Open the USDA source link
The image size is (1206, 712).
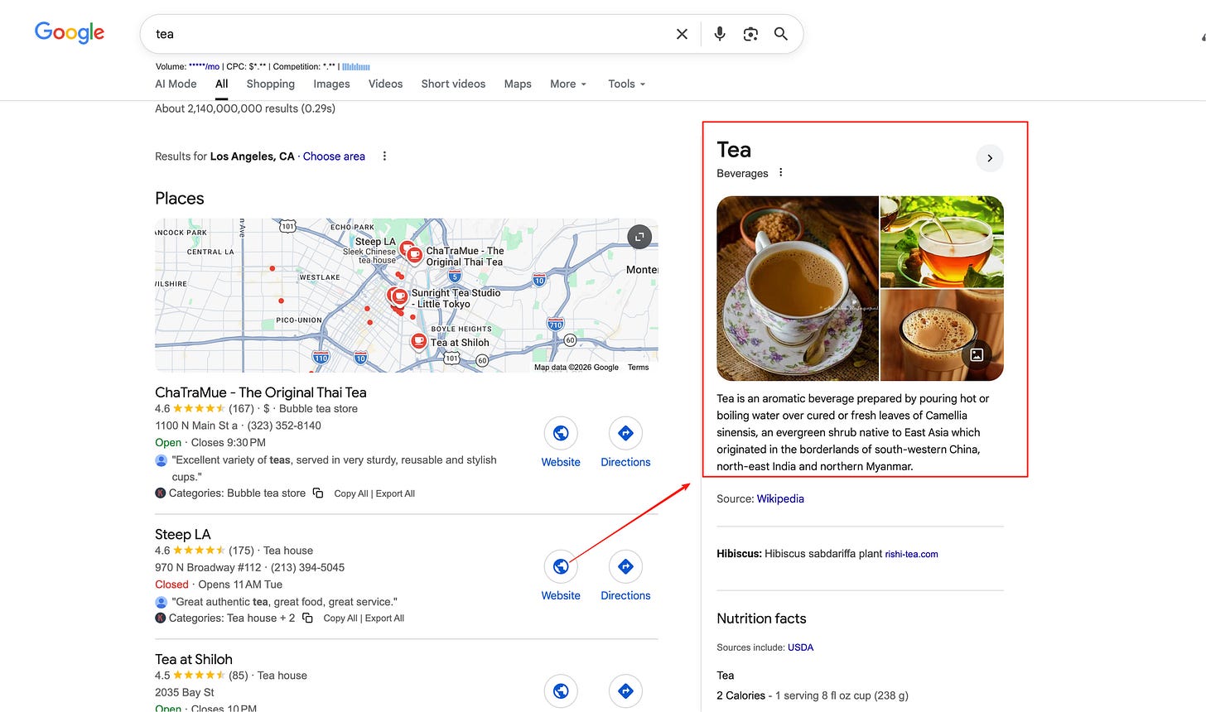[800, 647]
